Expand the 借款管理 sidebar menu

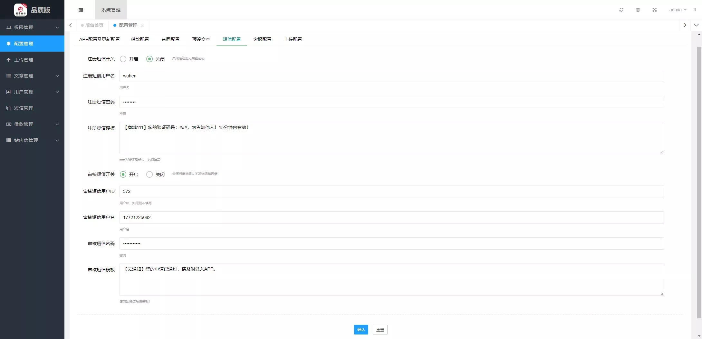tap(32, 124)
